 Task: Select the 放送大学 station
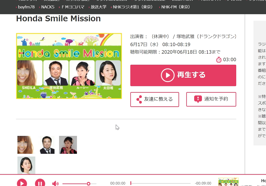pyautogui.click(x=98, y=7)
